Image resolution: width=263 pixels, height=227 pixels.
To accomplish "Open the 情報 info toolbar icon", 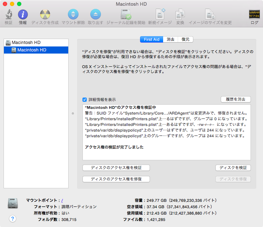I will pos(23,14).
